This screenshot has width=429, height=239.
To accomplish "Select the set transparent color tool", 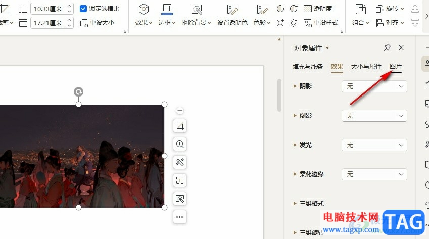I will pyautogui.click(x=232, y=15).
